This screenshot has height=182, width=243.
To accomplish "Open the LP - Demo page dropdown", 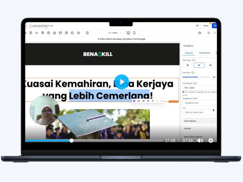I will (x=115, y=33).
